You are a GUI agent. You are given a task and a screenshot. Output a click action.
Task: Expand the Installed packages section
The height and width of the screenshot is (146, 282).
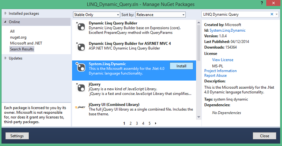(x=5, y=13)
